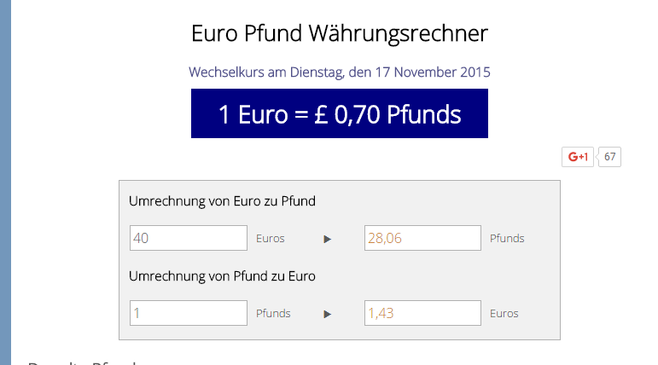The image size is (658, 365).
Task: Click the Euros result field showing 1,43
Action: tap(422, 313)
